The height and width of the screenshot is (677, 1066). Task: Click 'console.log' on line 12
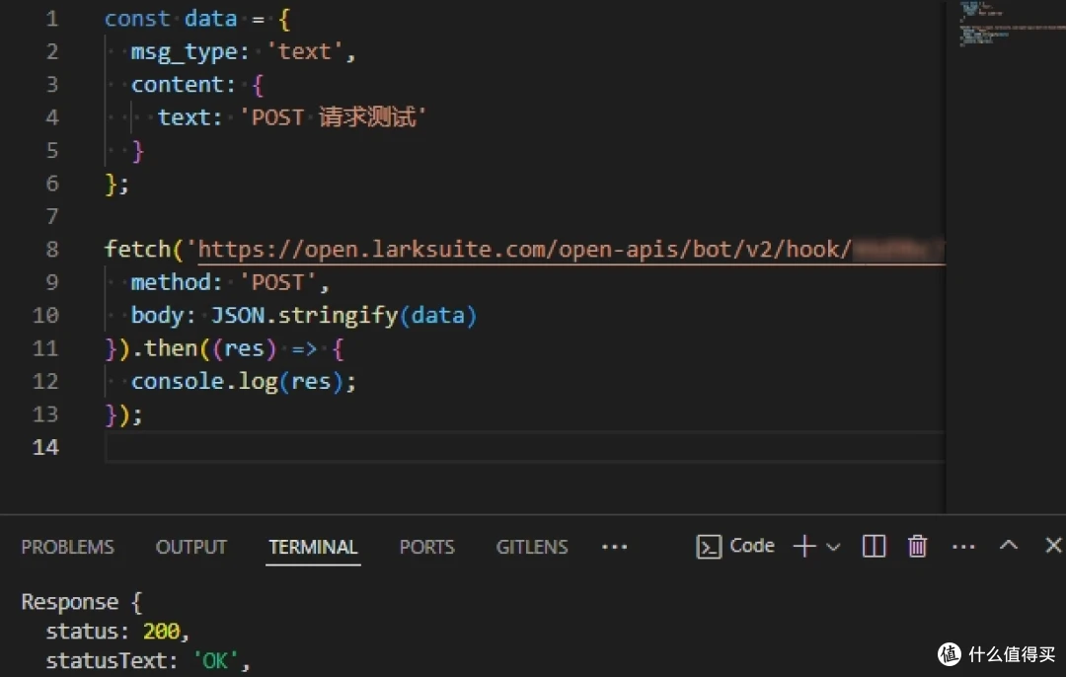click(204, 381)
